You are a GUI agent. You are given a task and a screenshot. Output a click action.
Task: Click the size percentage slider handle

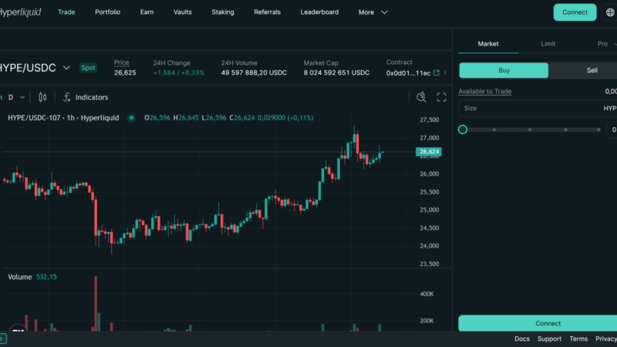click(462, 130)
